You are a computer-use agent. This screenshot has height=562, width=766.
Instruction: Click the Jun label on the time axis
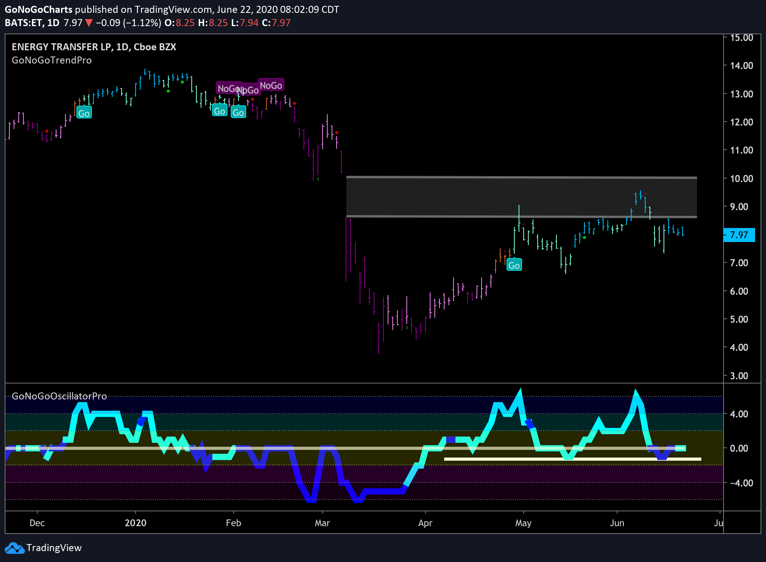pos(617,523)
